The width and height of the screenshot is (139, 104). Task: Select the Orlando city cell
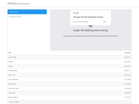11,62
